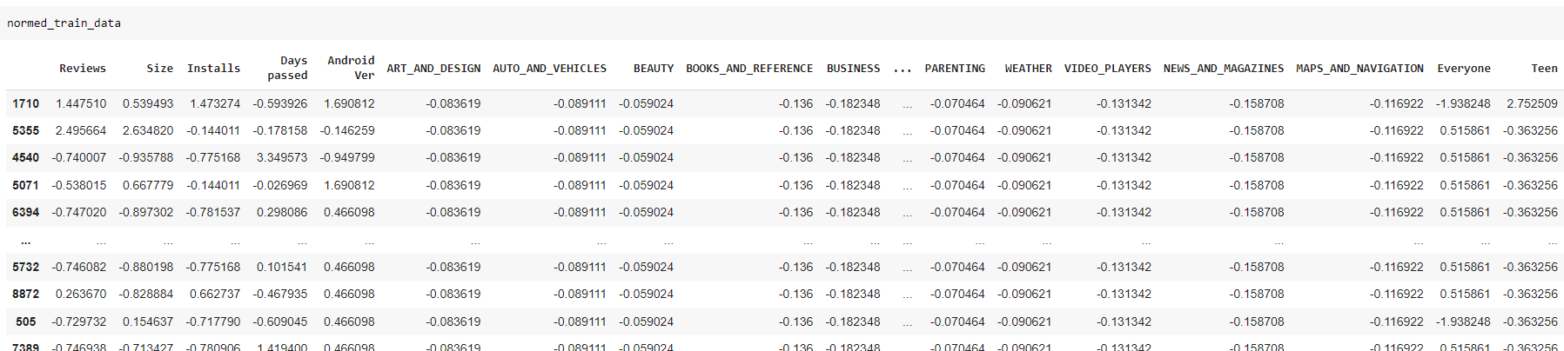Click the NEWS_AND_MAGAZINES column header
The width and height of the screenshot is (1564, 351).
(x=1223, y=69)
